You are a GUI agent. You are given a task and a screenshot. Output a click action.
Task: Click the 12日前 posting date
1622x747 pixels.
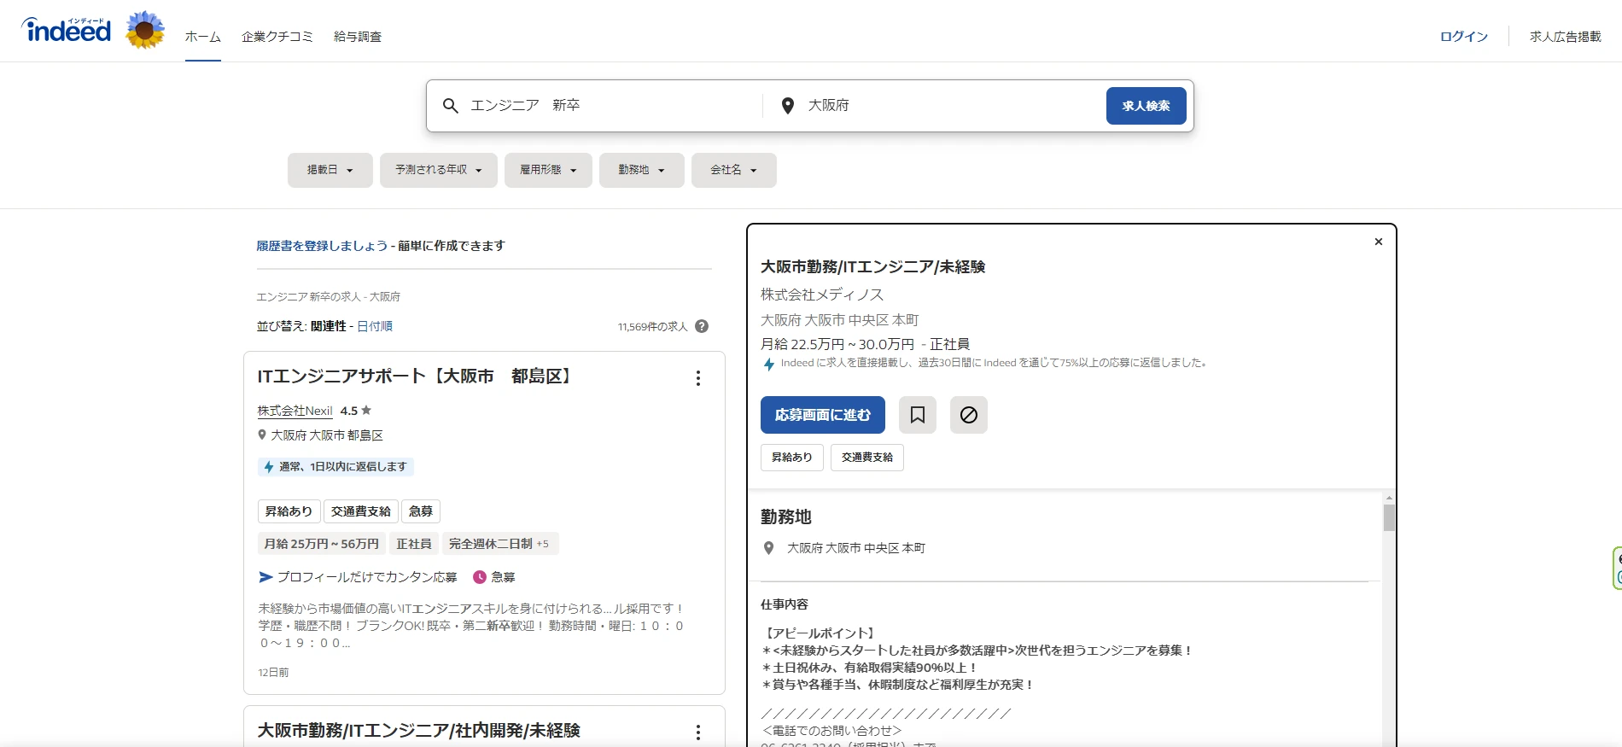[x=273, y=673]
